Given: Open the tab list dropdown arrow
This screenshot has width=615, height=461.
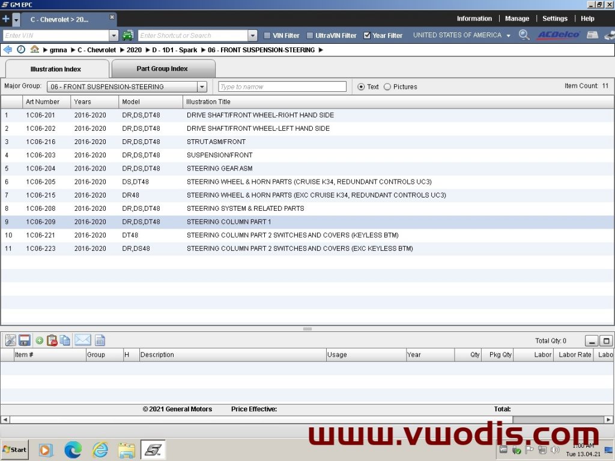Looking at the screenshot, I should (x=16, y=19).
